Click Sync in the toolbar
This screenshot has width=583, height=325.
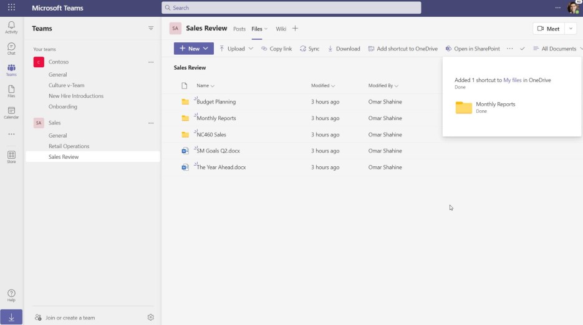tap(310, 49)
